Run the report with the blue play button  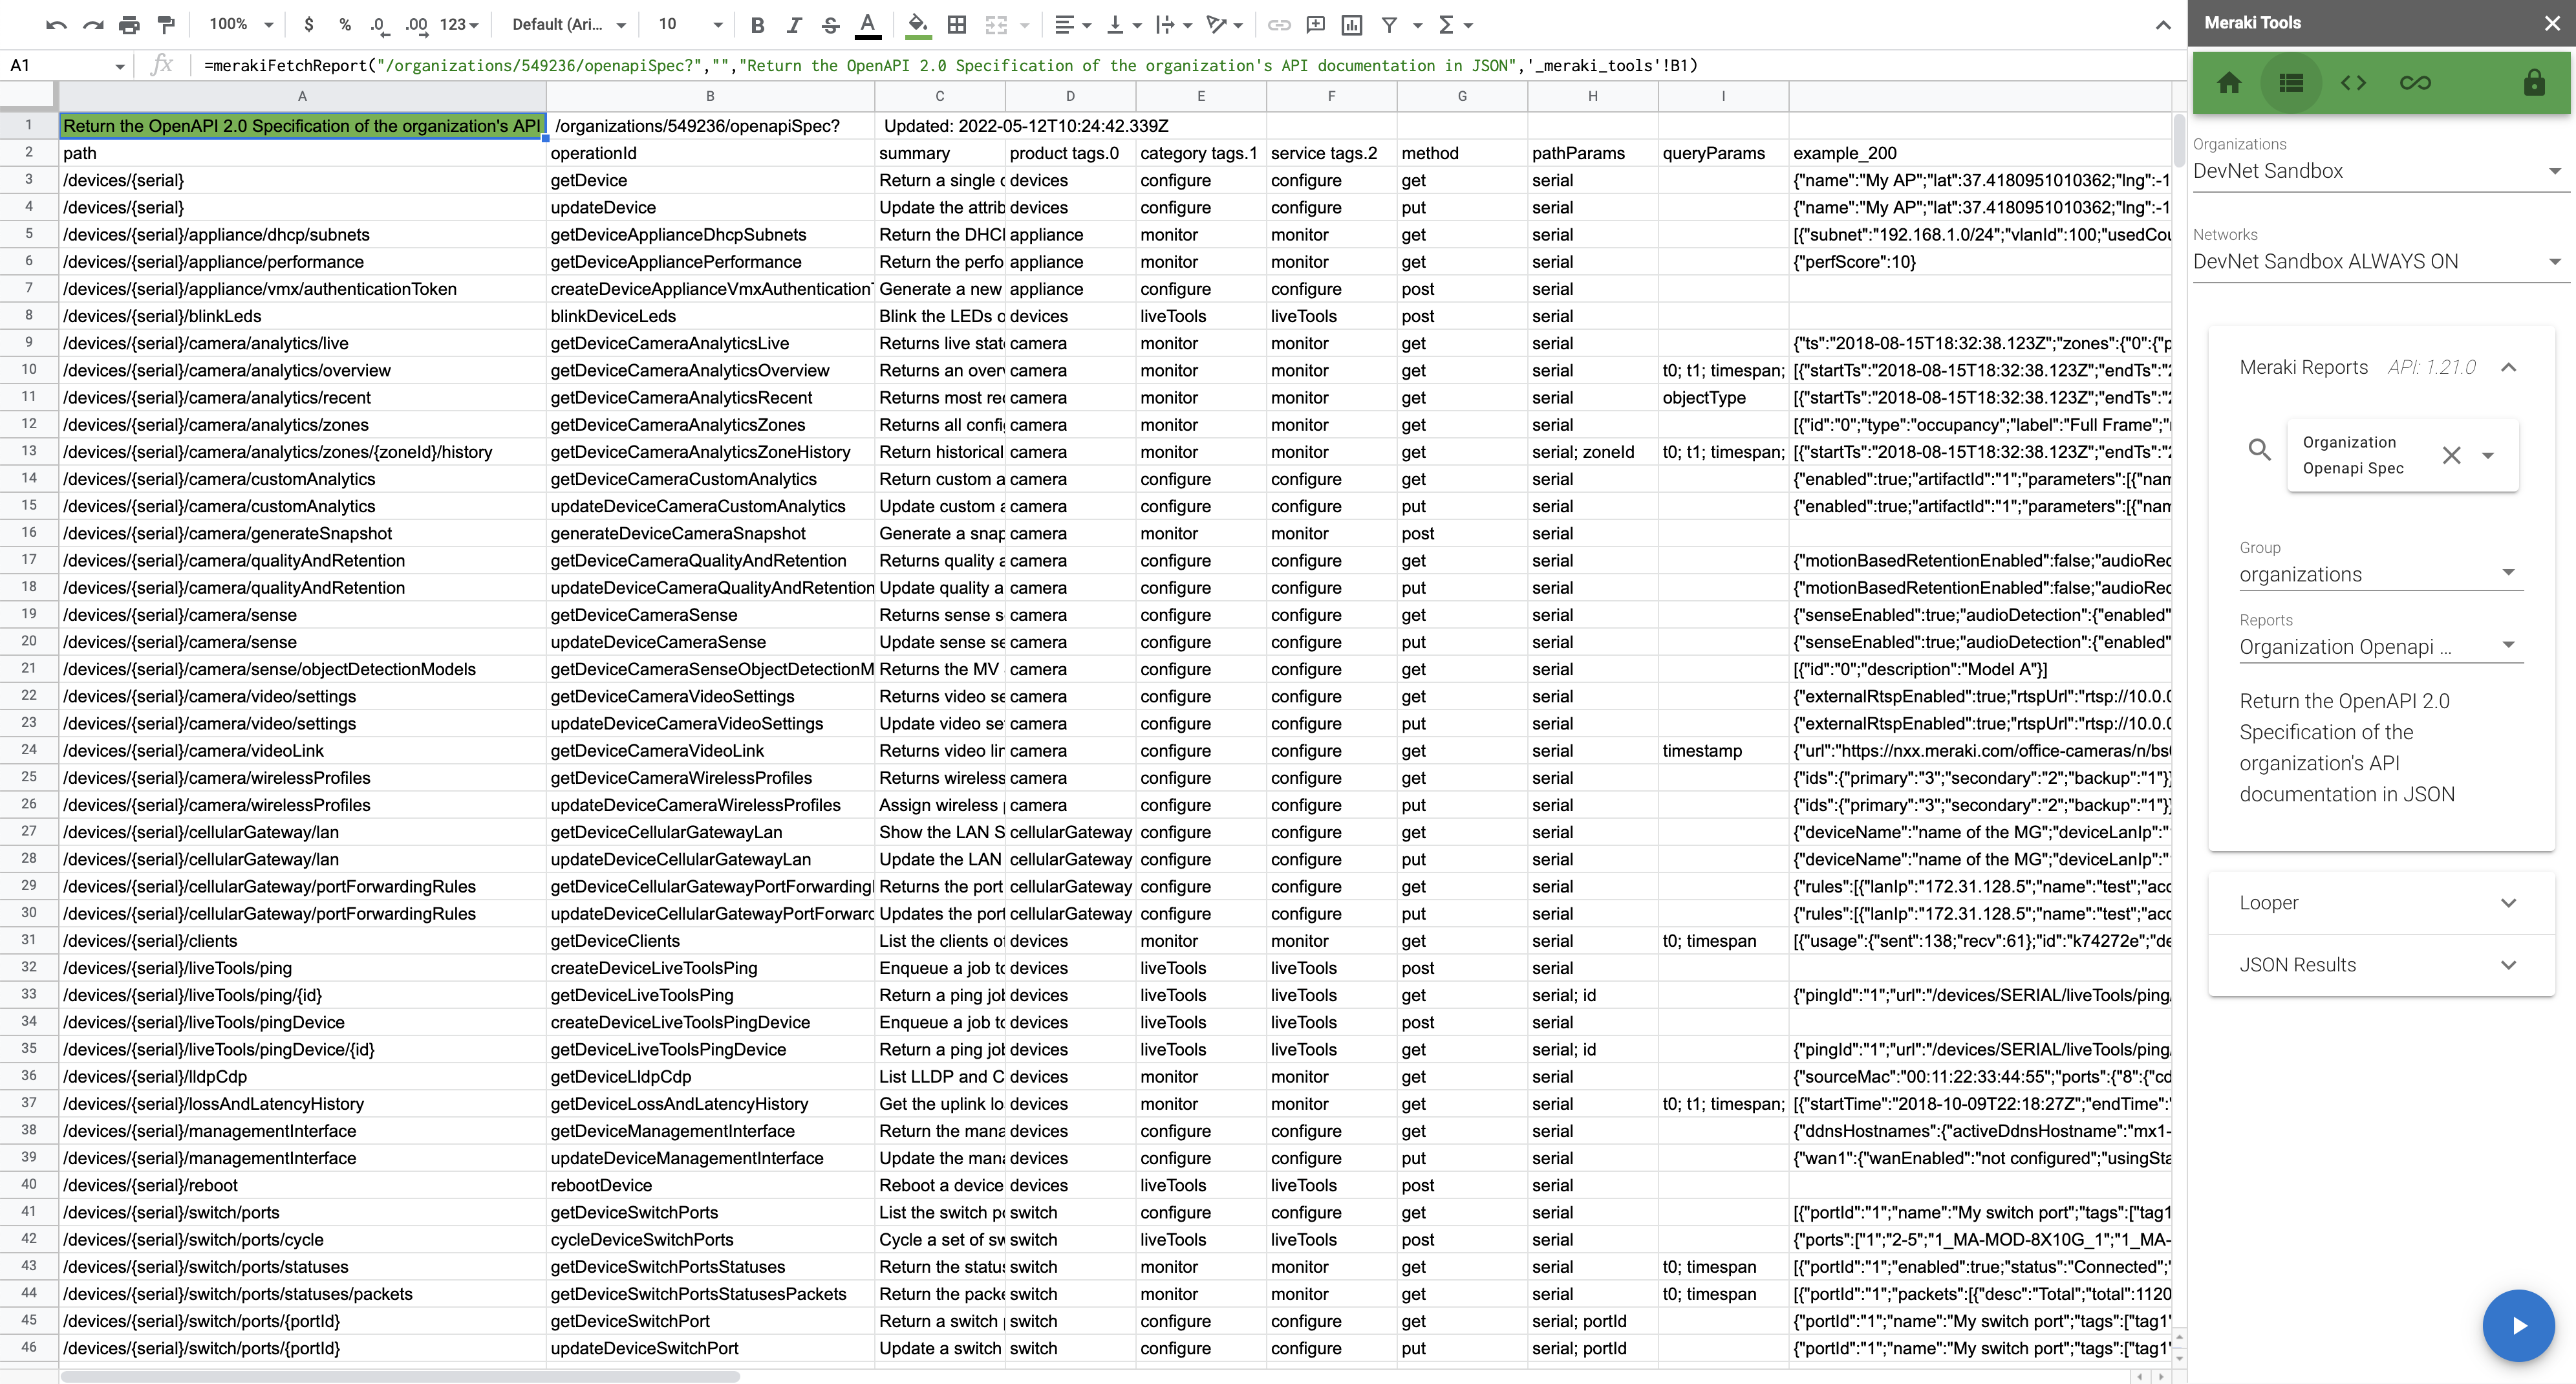click(x=2518, y=1325)
